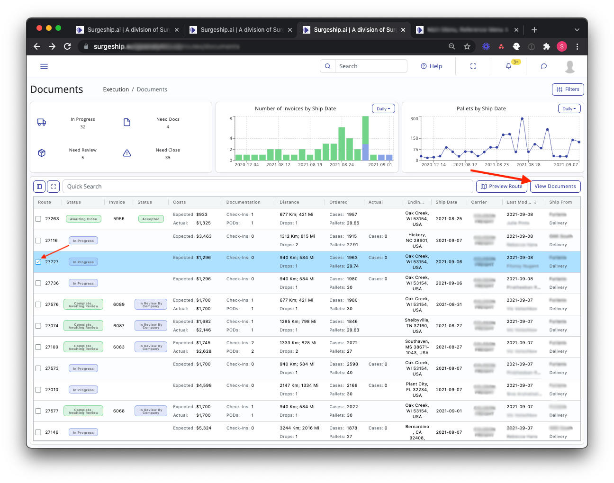Sort by Carrier column header
This screenshot has height=483, width=614.
tap(479, 202)
